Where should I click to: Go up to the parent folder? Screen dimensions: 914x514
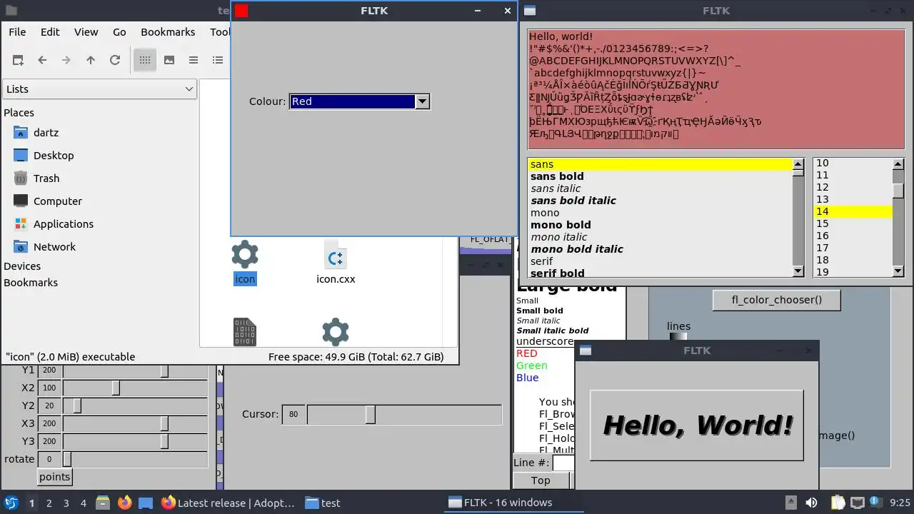click(x=91, y=60)
